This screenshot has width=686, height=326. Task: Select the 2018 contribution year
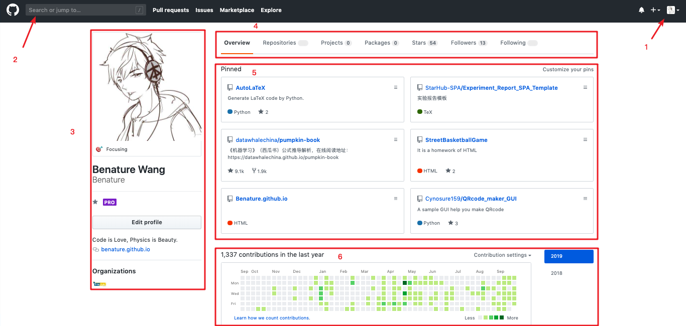coord(556,273)
